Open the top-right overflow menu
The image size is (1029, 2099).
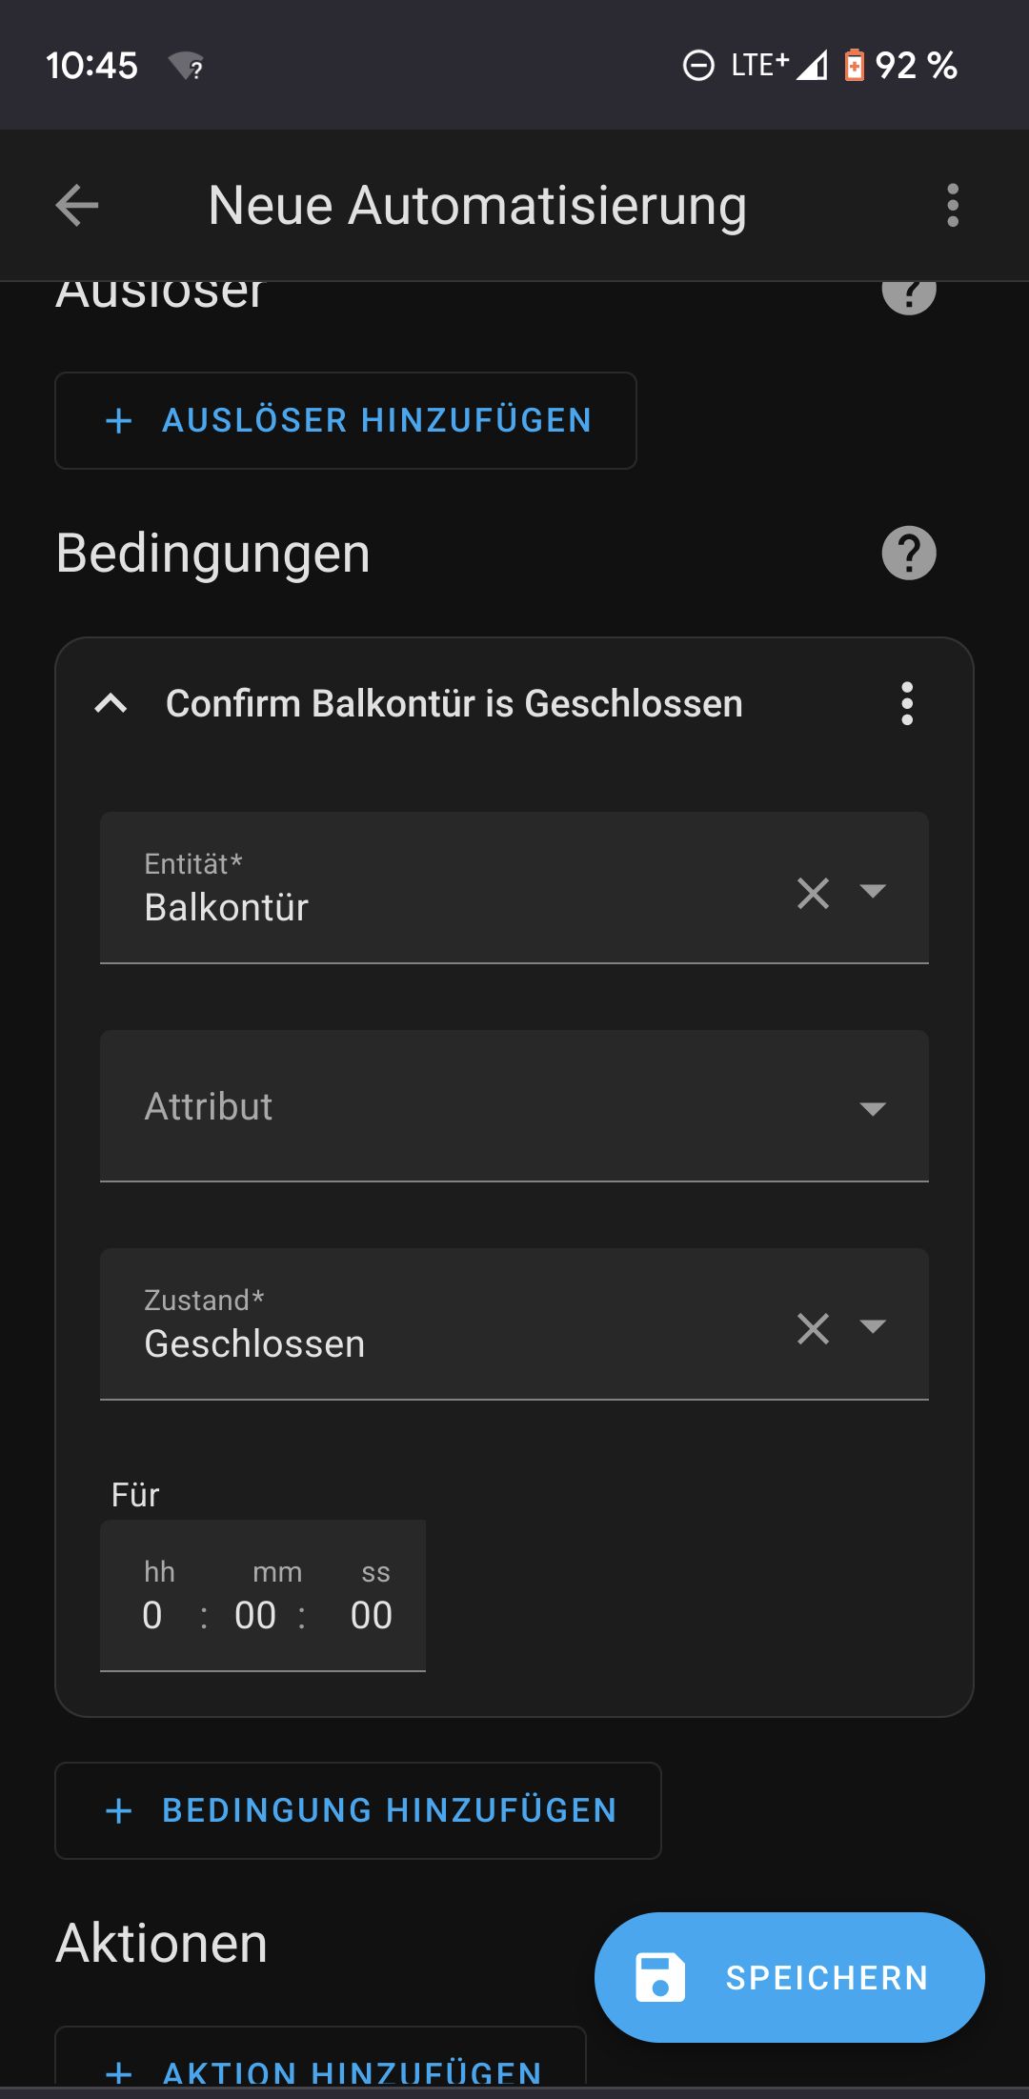click(952, 205)
